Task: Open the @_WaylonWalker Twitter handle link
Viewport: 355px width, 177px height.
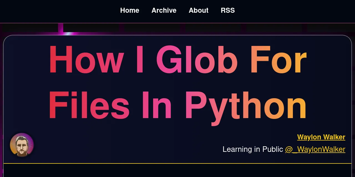Action: [x=315, y=149]
